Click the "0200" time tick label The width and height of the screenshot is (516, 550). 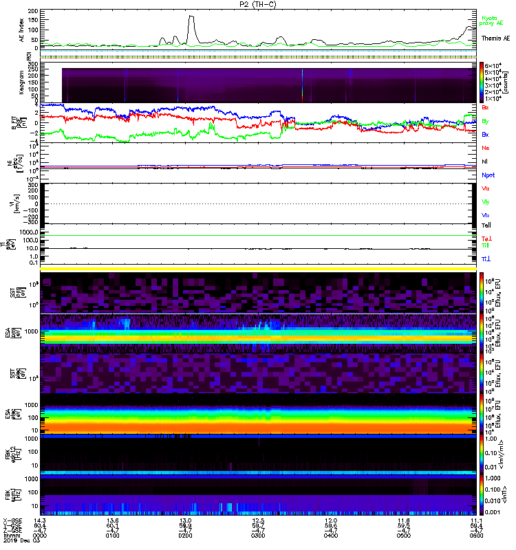pos(185,536)
